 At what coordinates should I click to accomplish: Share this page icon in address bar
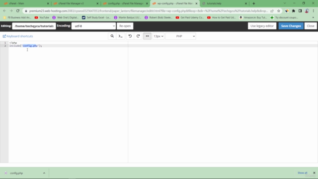[272, 11]
